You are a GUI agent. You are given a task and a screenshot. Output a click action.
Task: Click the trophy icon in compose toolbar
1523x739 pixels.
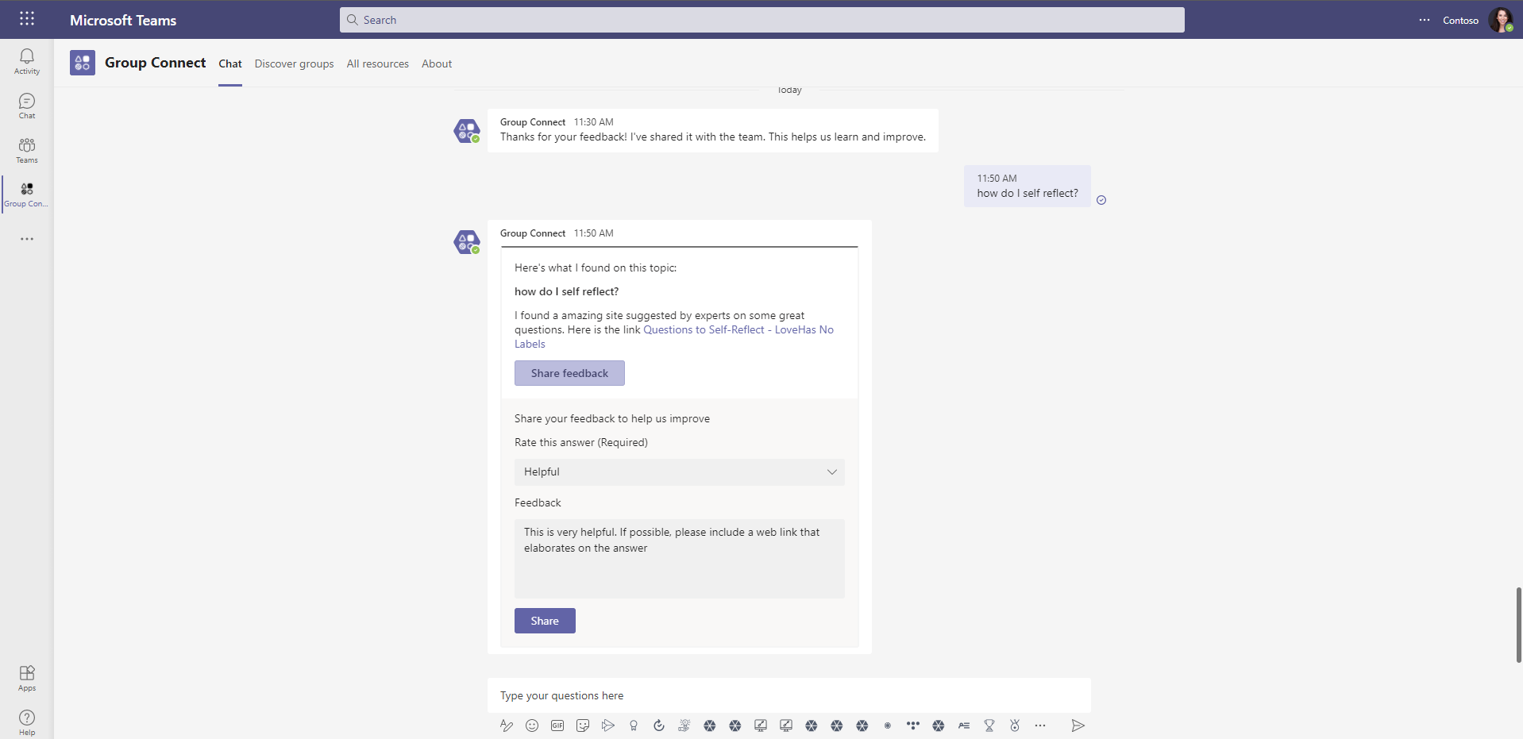989,726
